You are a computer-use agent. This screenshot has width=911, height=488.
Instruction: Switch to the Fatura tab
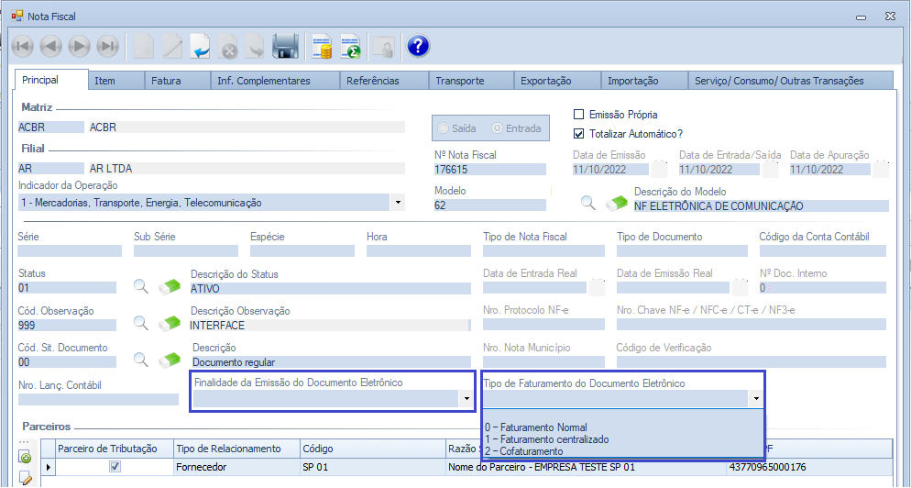click(166, 81)
